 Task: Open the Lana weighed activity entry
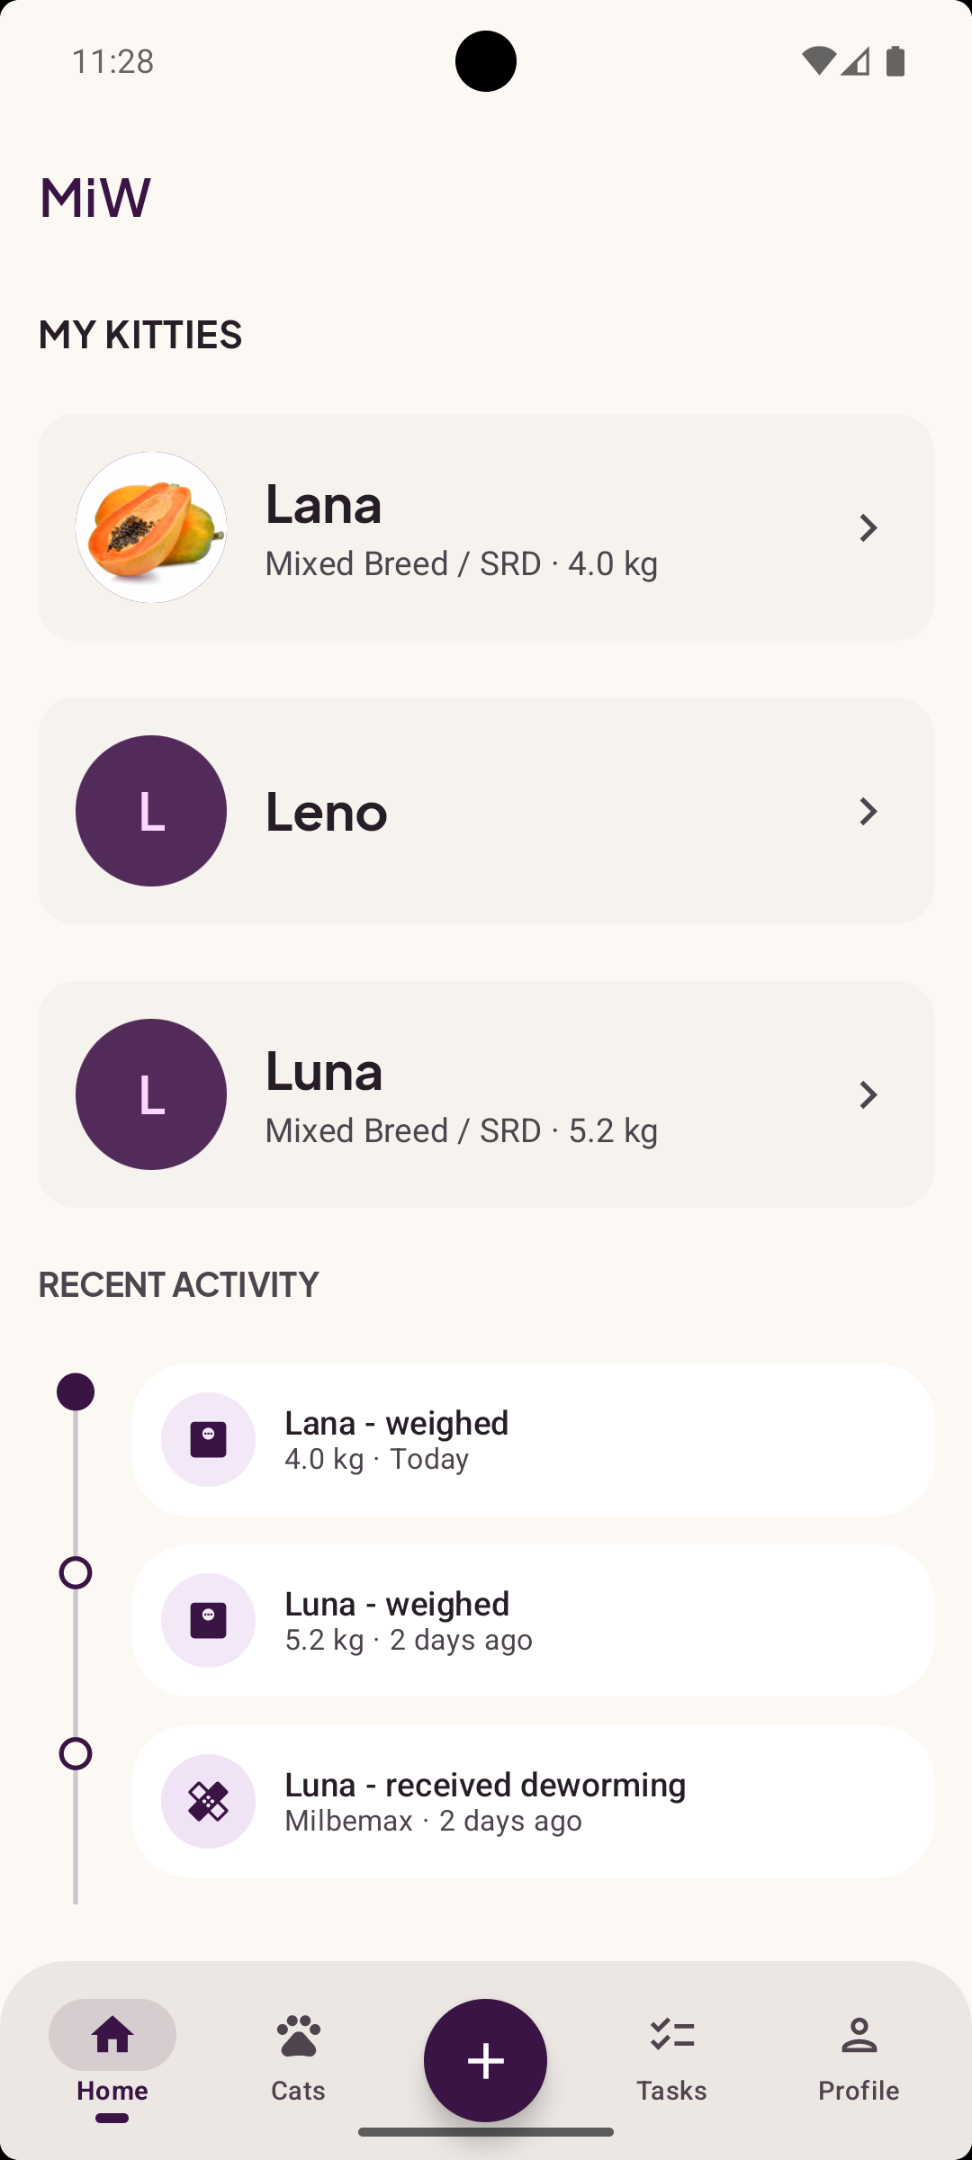click(x=558, y=1439)
